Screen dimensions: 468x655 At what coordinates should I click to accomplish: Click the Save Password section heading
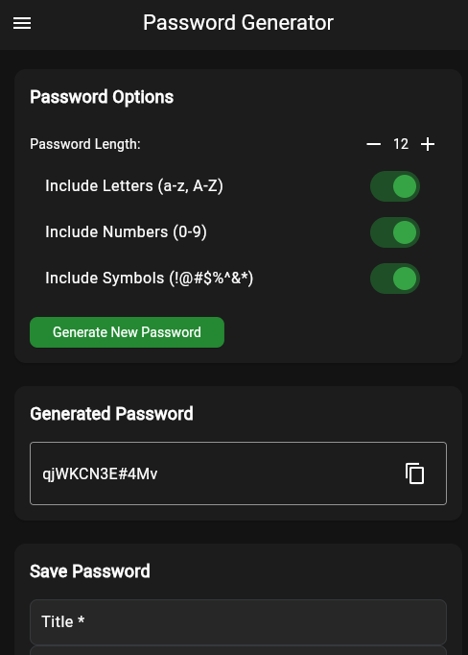[90, 571]
